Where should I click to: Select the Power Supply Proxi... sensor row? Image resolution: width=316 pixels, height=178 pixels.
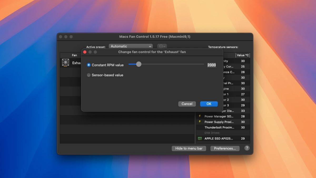click(x=223, y=122)
